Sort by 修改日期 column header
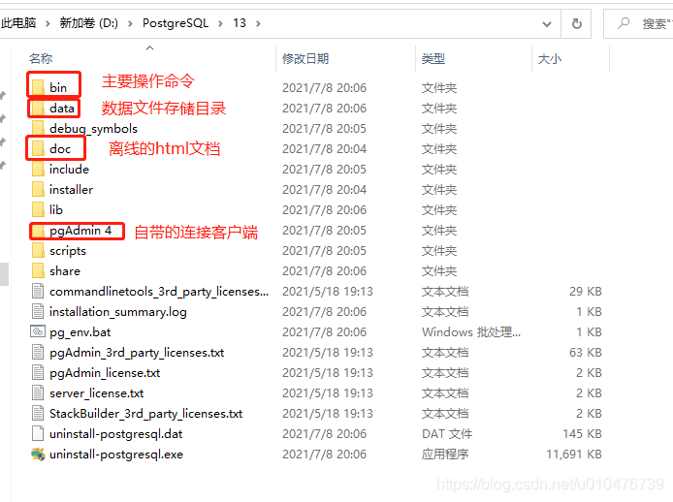Image resolution: width=673 pixels, height=502 pixels. click(x=305, y=59)
